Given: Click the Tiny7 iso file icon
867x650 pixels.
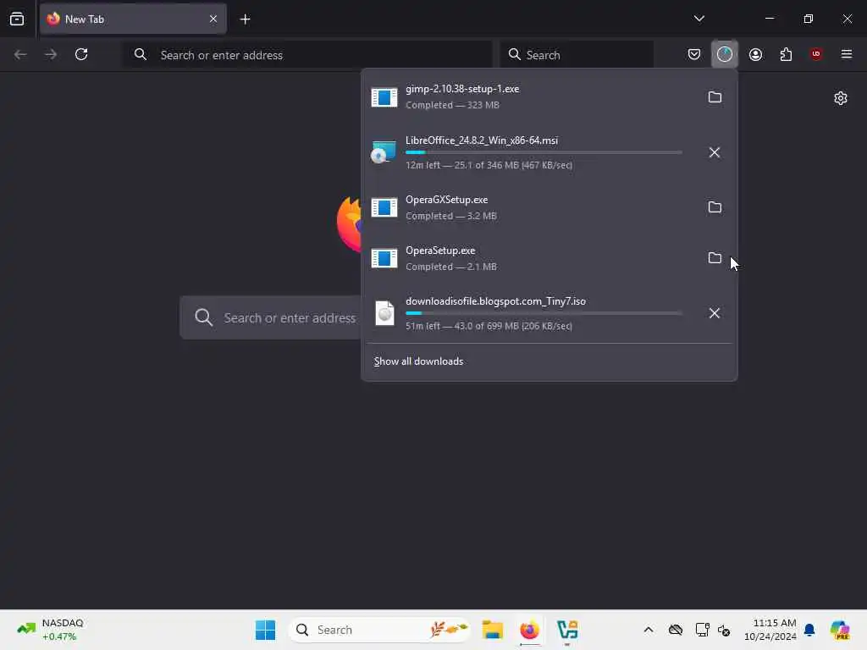Looking at the screenshot, I should [x=385, y=313].
